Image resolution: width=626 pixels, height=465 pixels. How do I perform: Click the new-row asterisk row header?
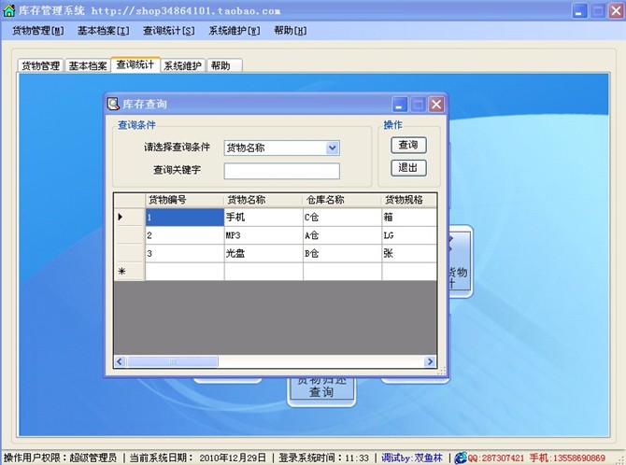129,272
